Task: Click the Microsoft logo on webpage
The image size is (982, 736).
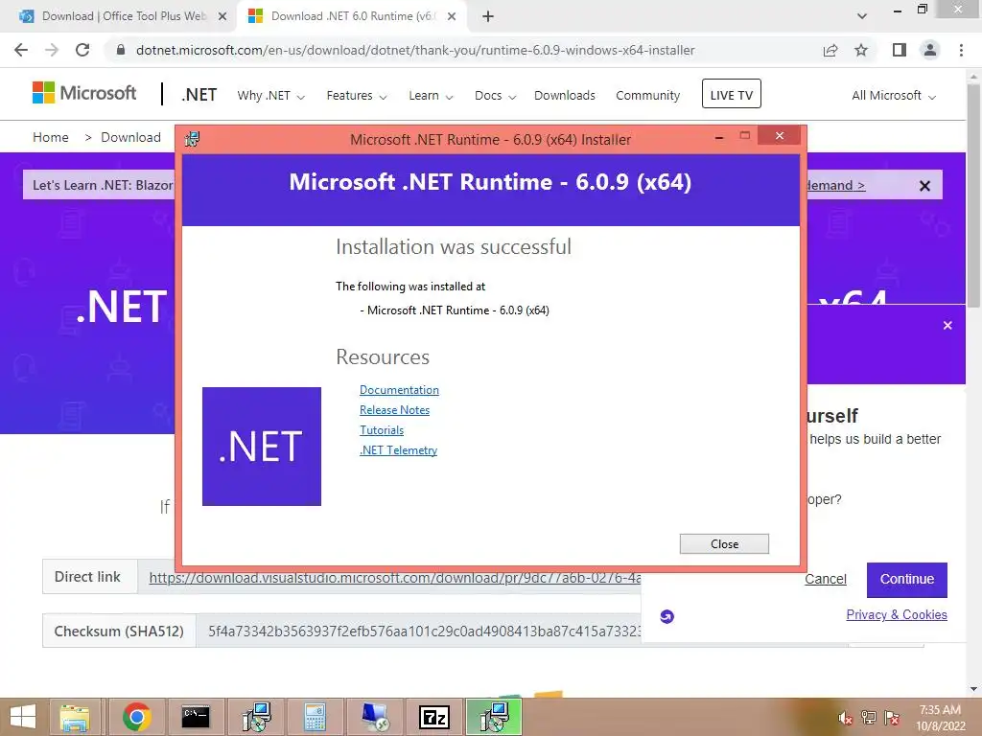Action: tap(84, 93)
